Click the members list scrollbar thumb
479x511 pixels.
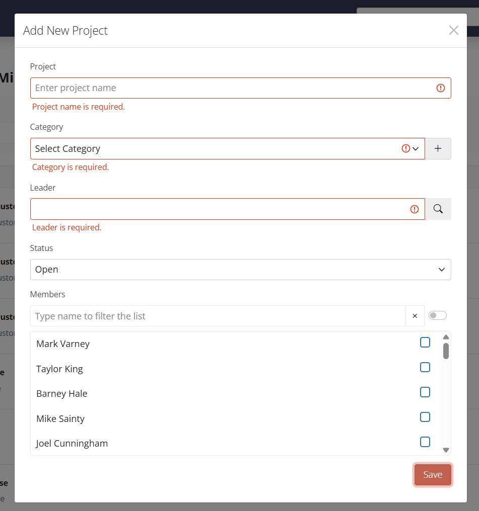446,351
